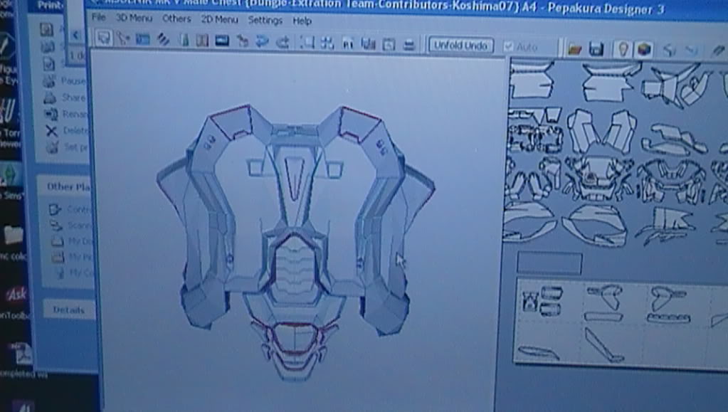Open the Help menu

[x=302, y=21]
